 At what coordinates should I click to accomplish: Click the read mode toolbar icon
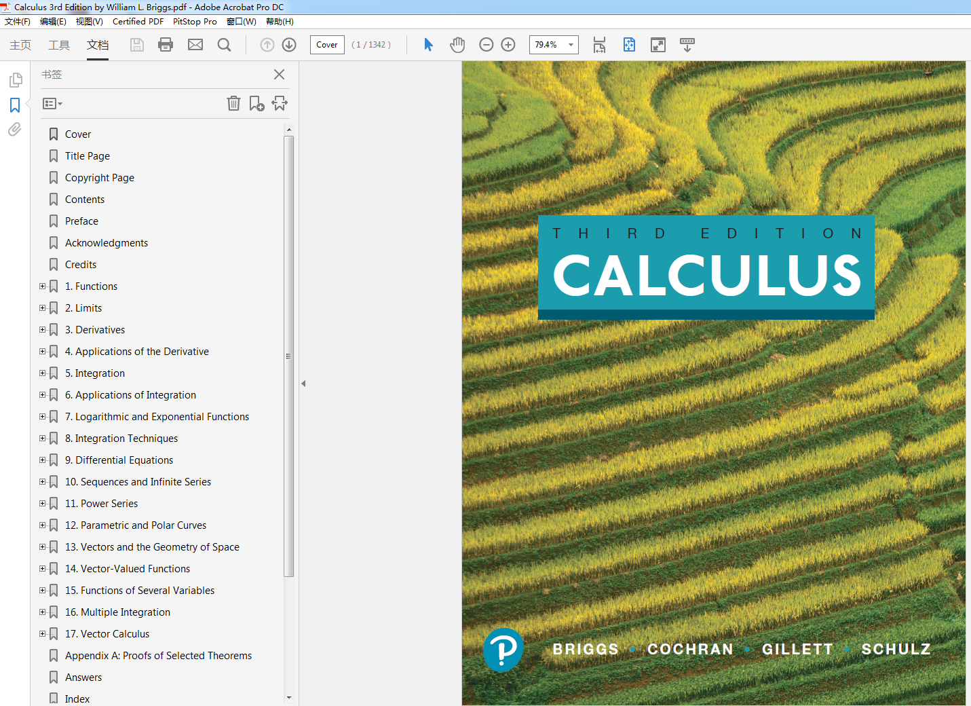[687, 45]
